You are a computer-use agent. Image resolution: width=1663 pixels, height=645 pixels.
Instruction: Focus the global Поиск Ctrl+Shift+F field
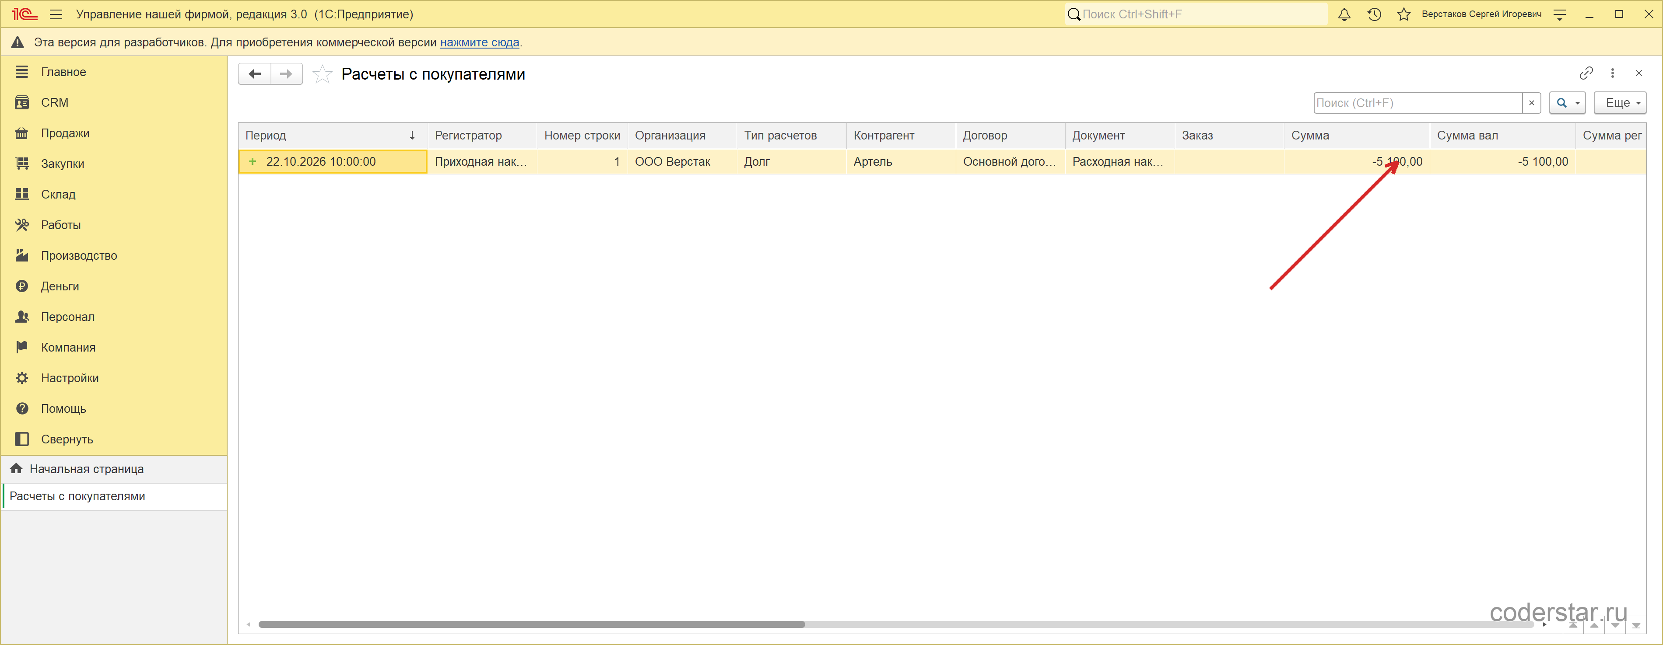pyautogui.click(x=1196, y=14)
